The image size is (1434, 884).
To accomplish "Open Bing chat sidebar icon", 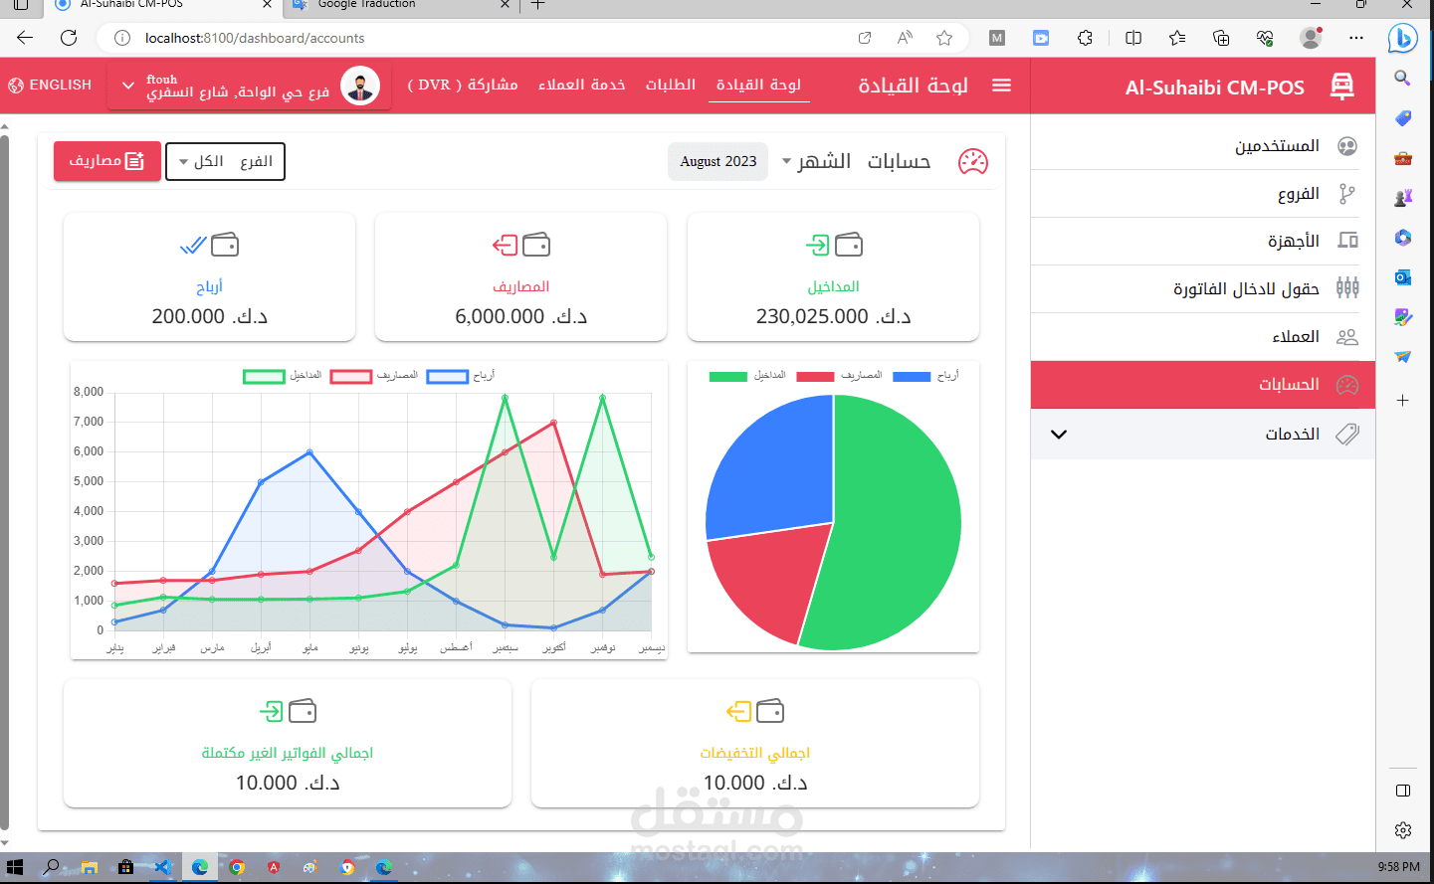I will [x=1402, y=38].
